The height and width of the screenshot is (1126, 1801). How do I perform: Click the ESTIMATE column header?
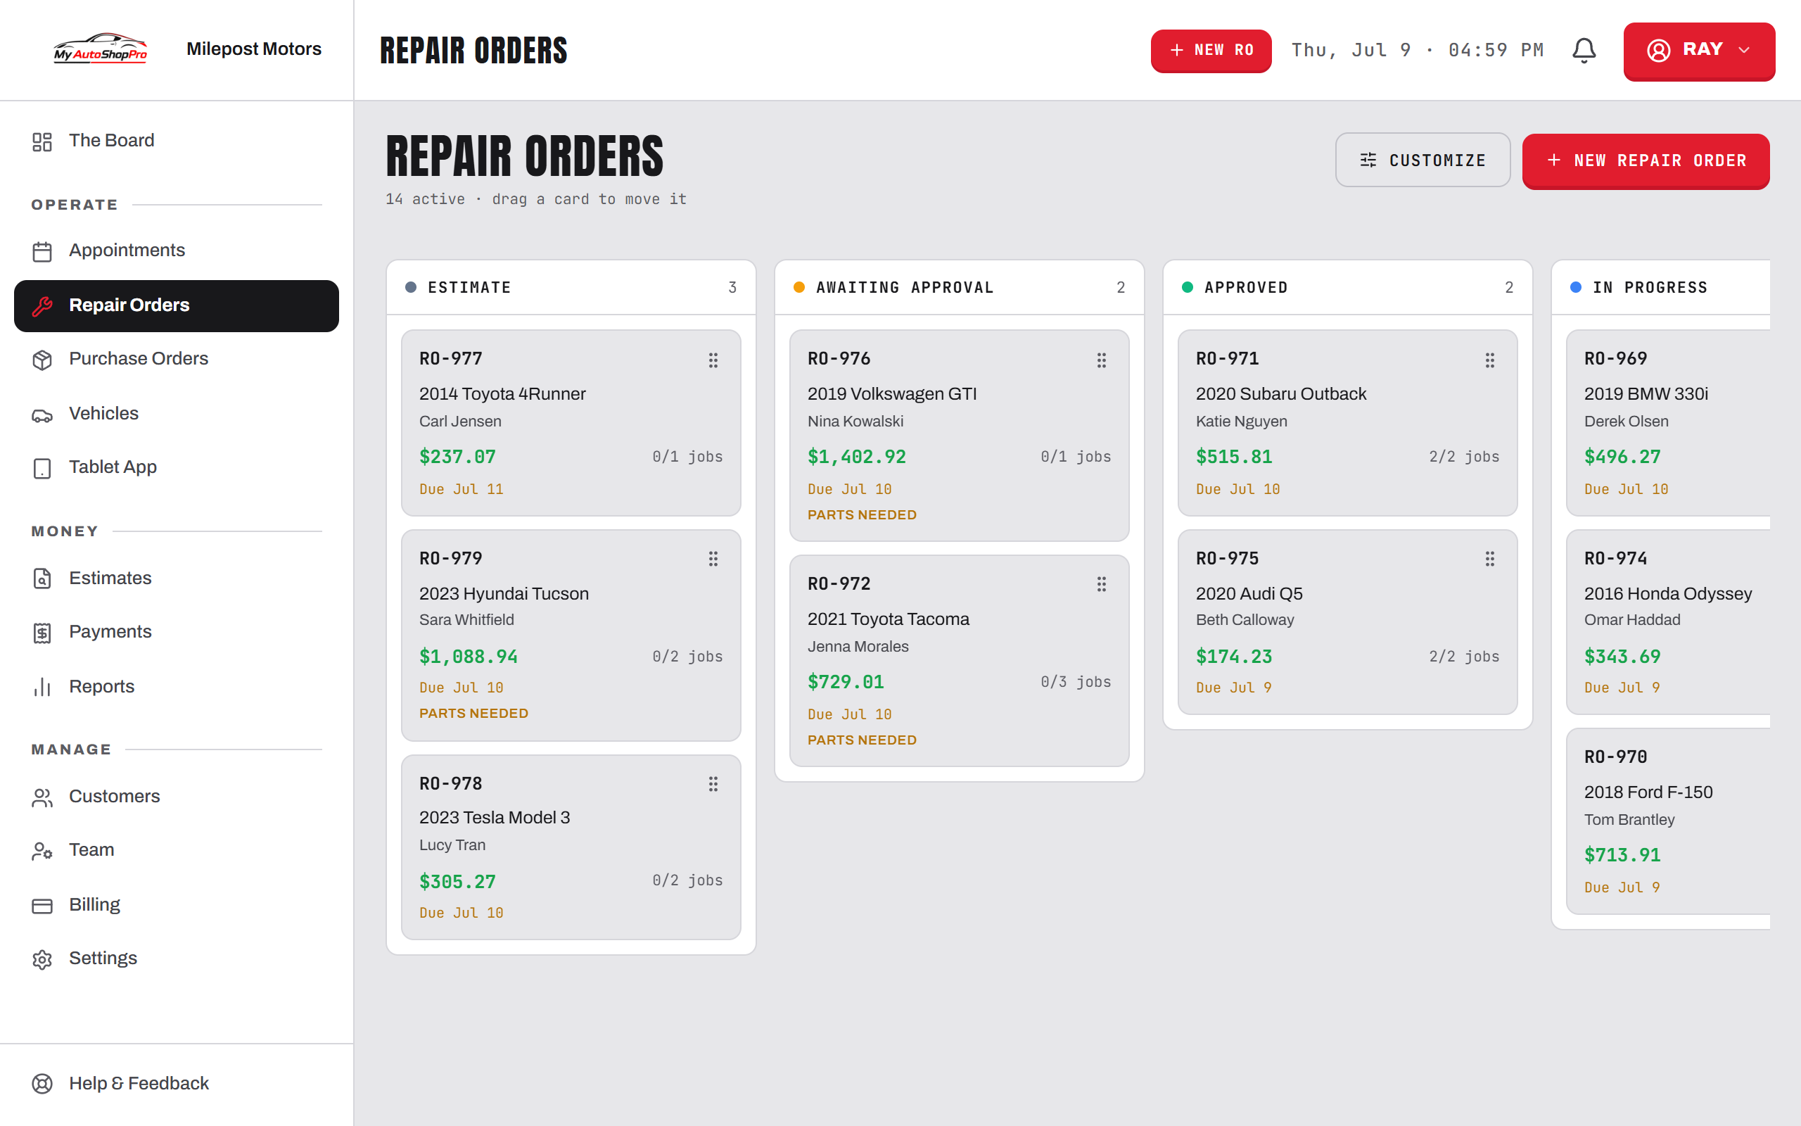pos(571,287)
